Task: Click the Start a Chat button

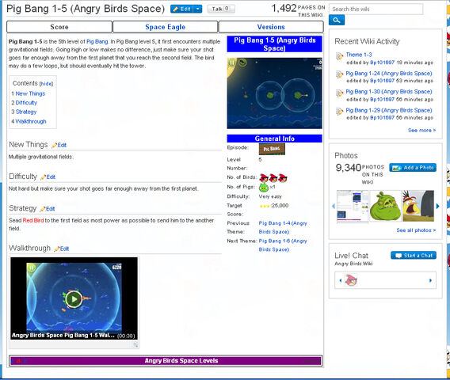Action: [414, 256]
